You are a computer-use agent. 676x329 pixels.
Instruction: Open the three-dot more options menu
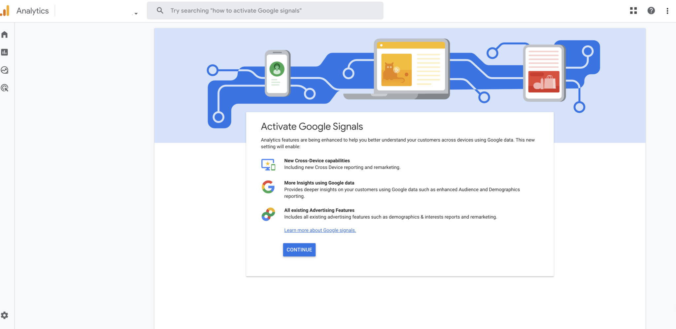[667, 11]
